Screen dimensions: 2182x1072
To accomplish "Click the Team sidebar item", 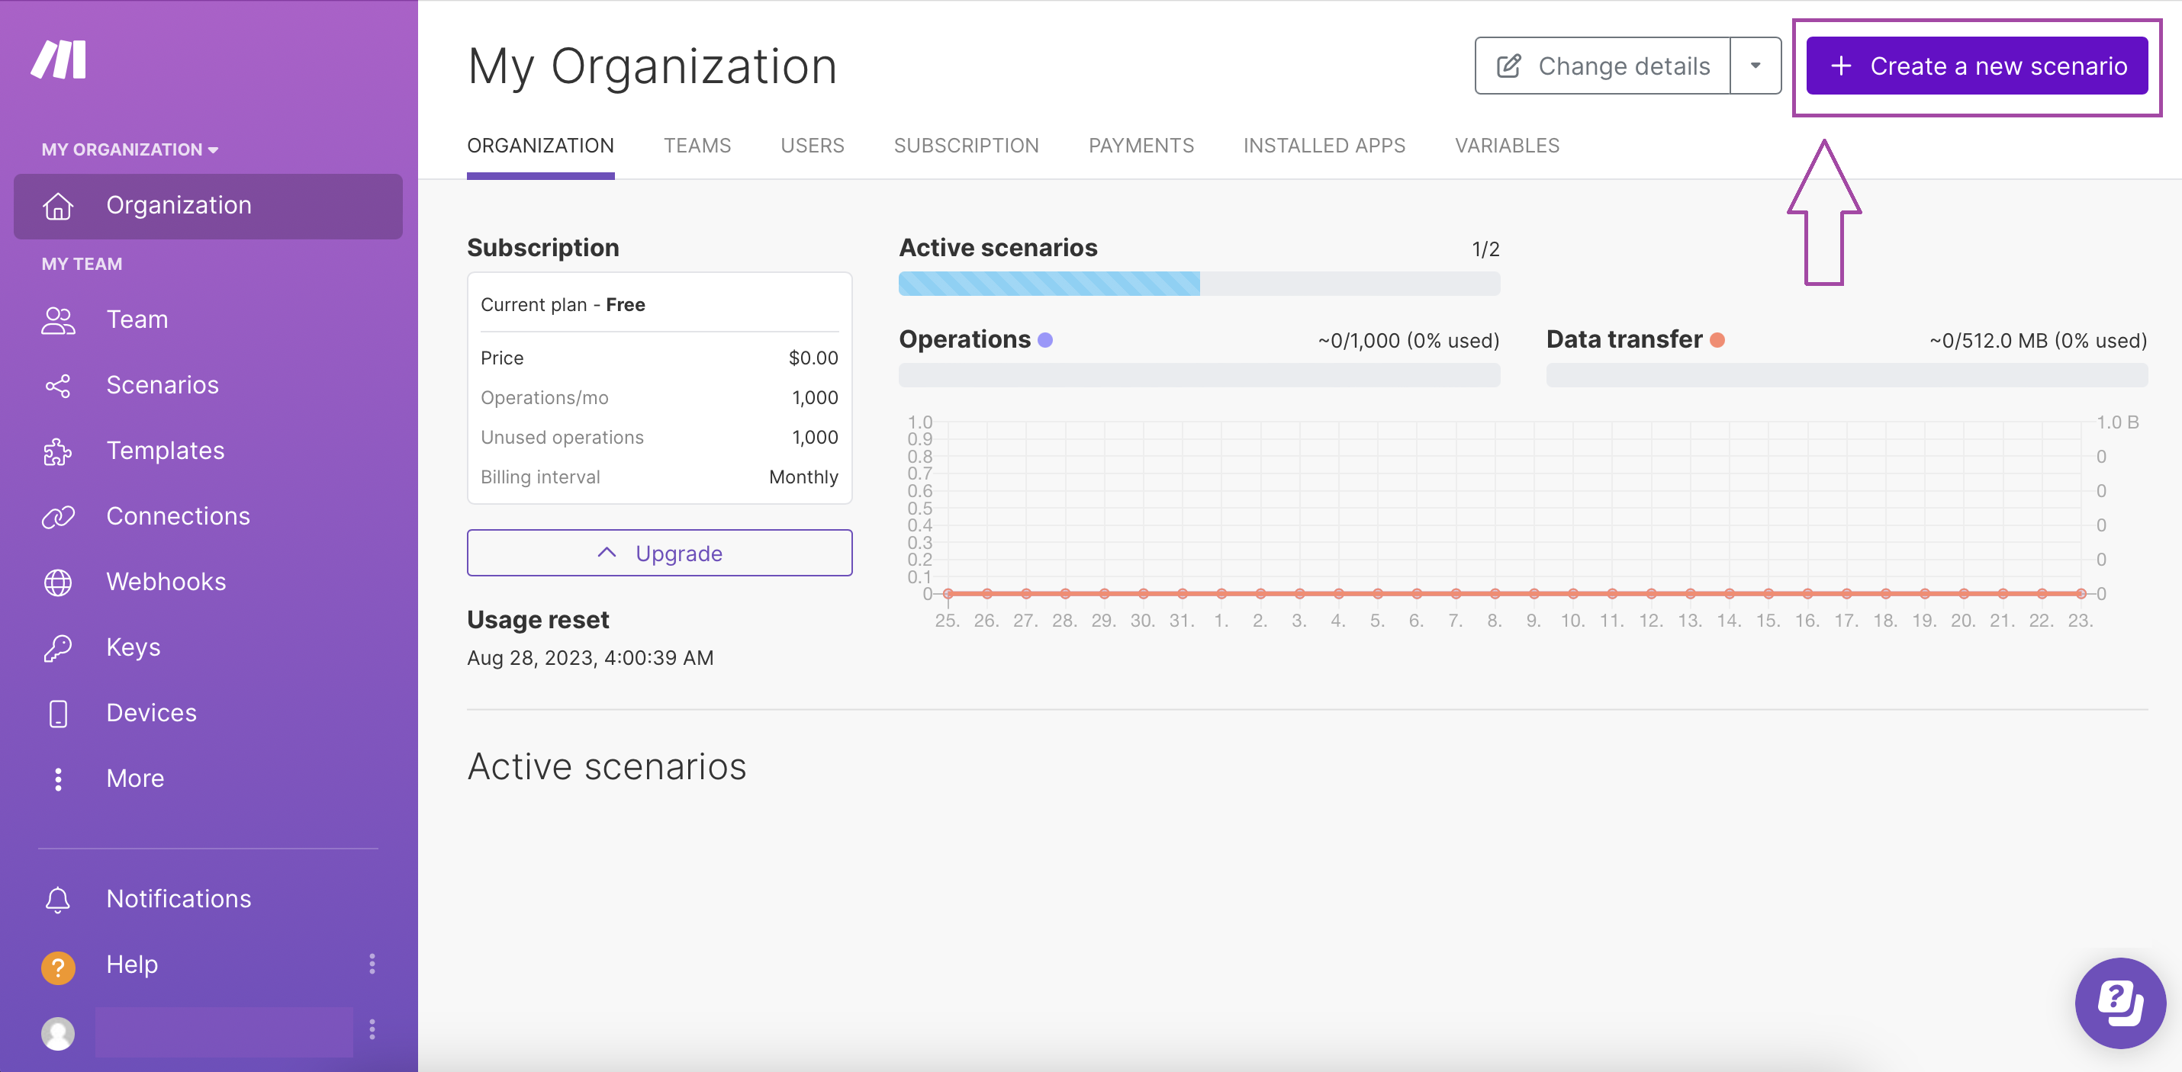I will pyautogui.click(x=137, y=320).
